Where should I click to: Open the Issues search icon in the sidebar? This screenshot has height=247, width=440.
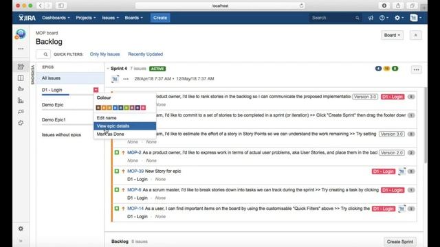tap(21, 111)
